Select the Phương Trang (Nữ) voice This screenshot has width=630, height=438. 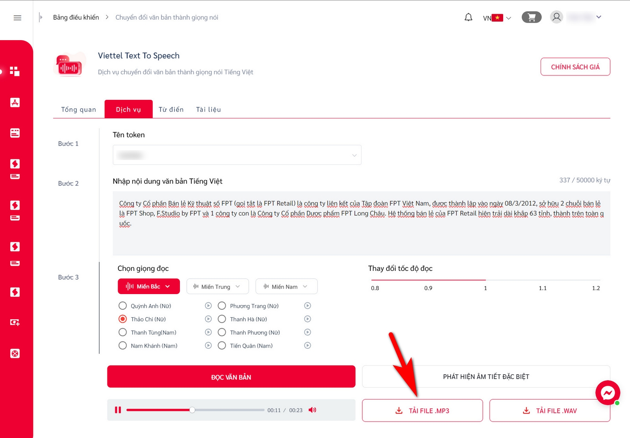[222, 306]
